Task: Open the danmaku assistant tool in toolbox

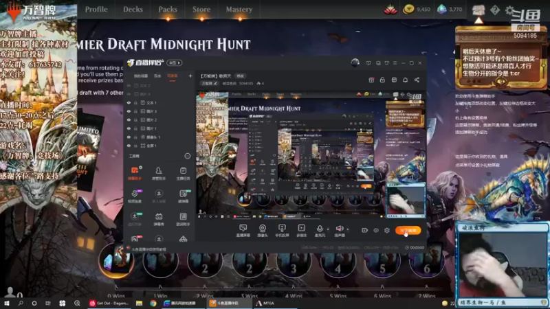Action: [134, 173]
